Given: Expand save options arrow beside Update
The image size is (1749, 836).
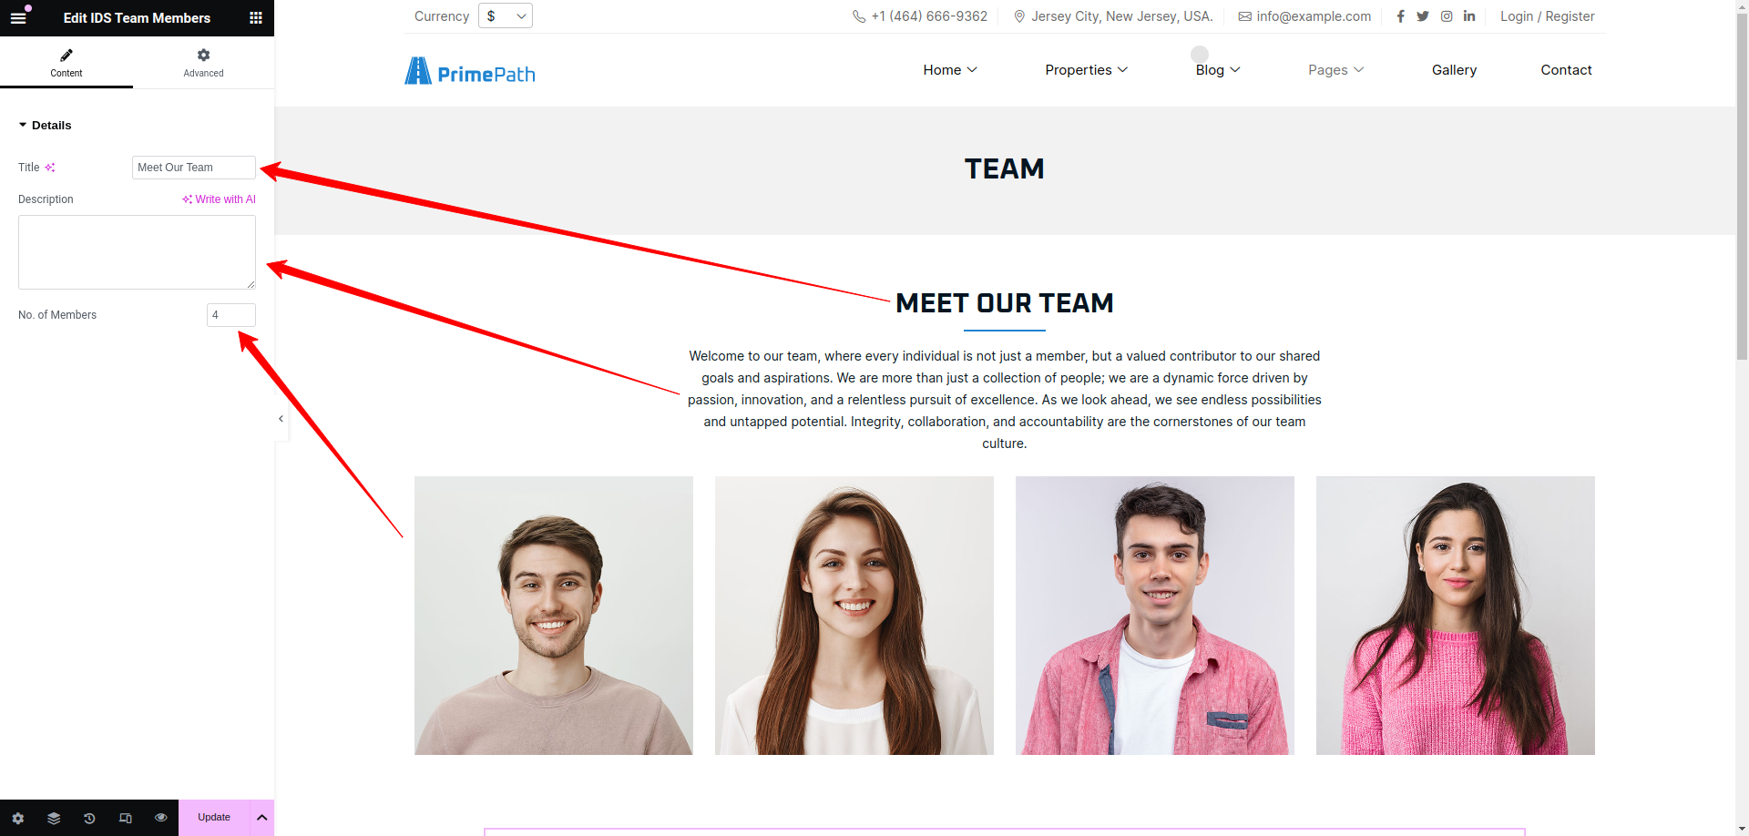Looking at the screenshot, I should click(261, 818).
